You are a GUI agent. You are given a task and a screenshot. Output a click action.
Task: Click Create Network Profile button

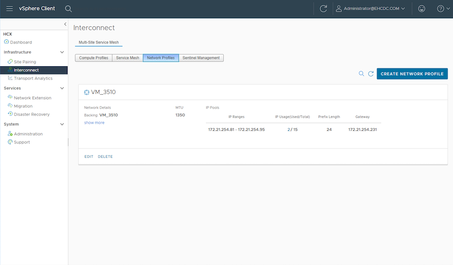(x=412, y=74)
